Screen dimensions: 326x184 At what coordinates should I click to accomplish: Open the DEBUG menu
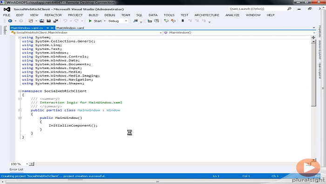110,15
